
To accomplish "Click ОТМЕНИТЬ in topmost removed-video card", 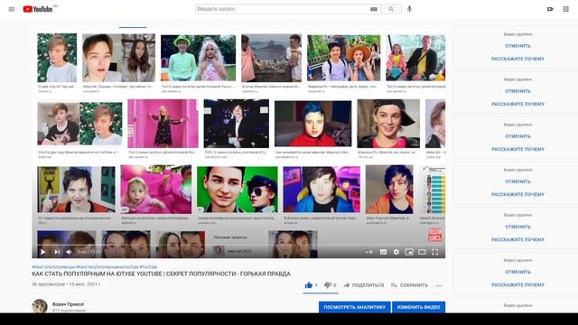I will click(x=517, y=46).
